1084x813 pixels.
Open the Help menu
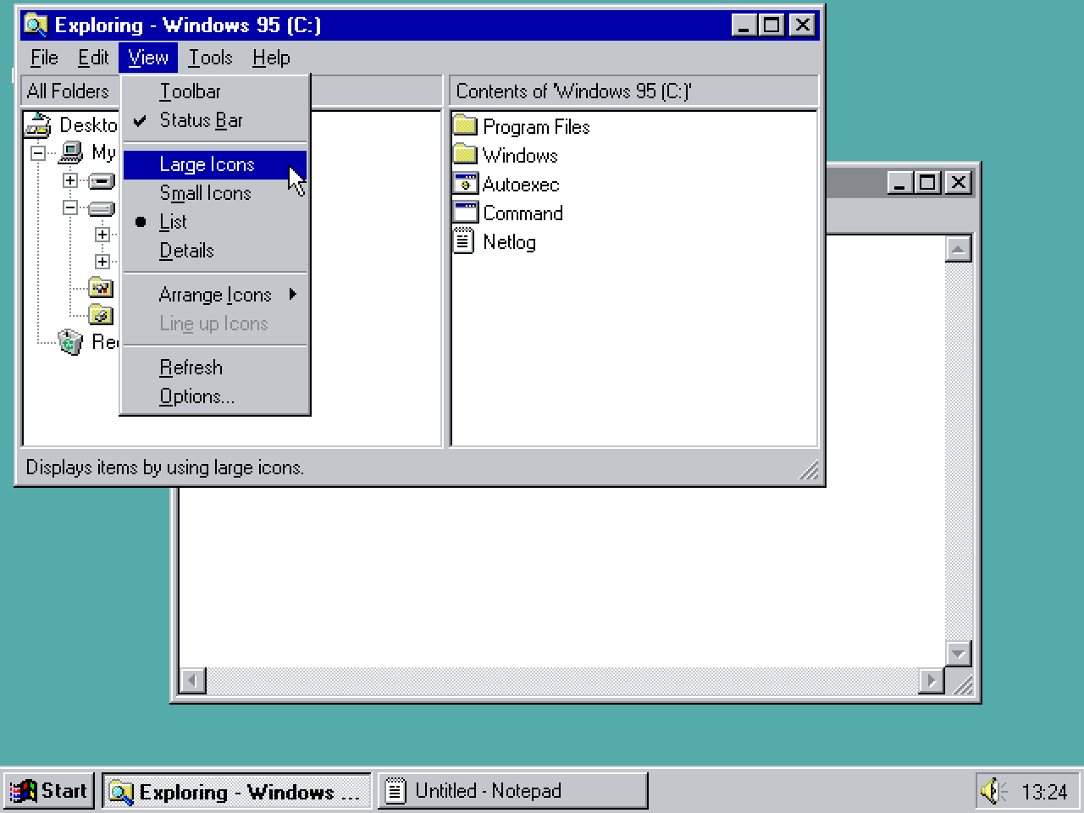[271, 58]
